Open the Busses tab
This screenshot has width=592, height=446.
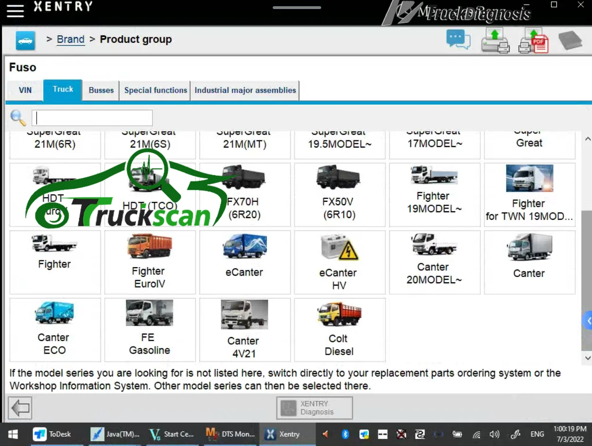click(101, 90)
